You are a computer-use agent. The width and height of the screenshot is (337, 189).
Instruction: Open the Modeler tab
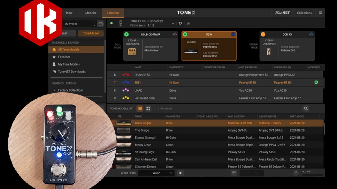click(x=91, y=13)
